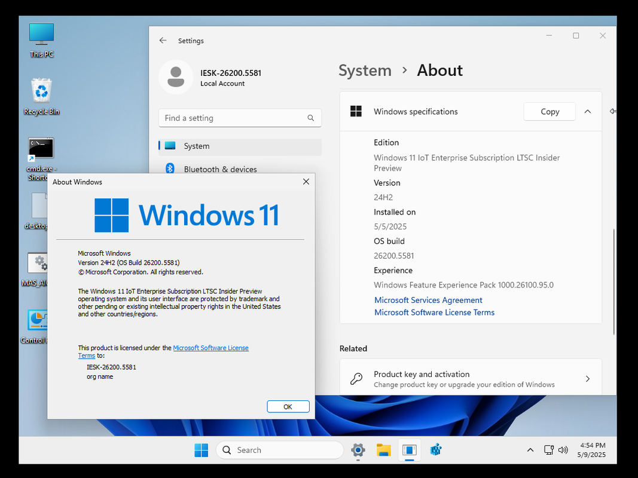
Task: Open This PC desktop icon
Action: [41, 40]
